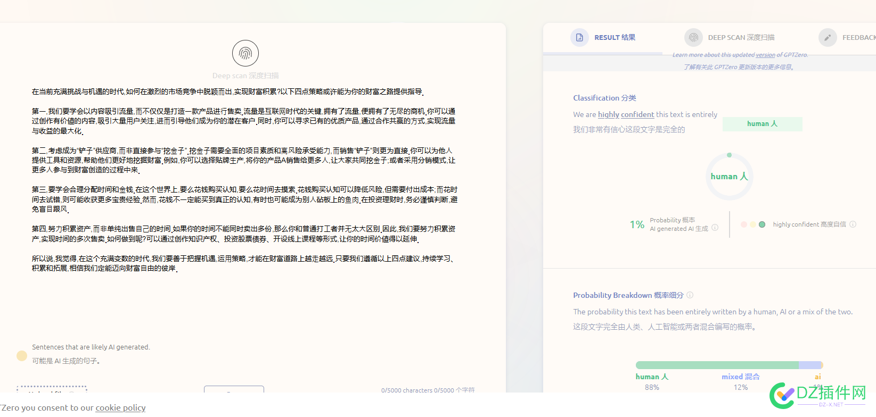The height and width of the screenshot is (417, 876).
Task: Click the blue mixed segment of probability bar
Action: 810,365
